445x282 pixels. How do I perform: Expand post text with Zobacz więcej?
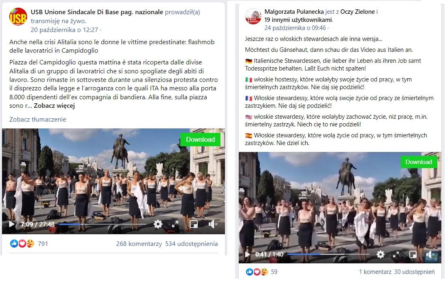(54, 106)
